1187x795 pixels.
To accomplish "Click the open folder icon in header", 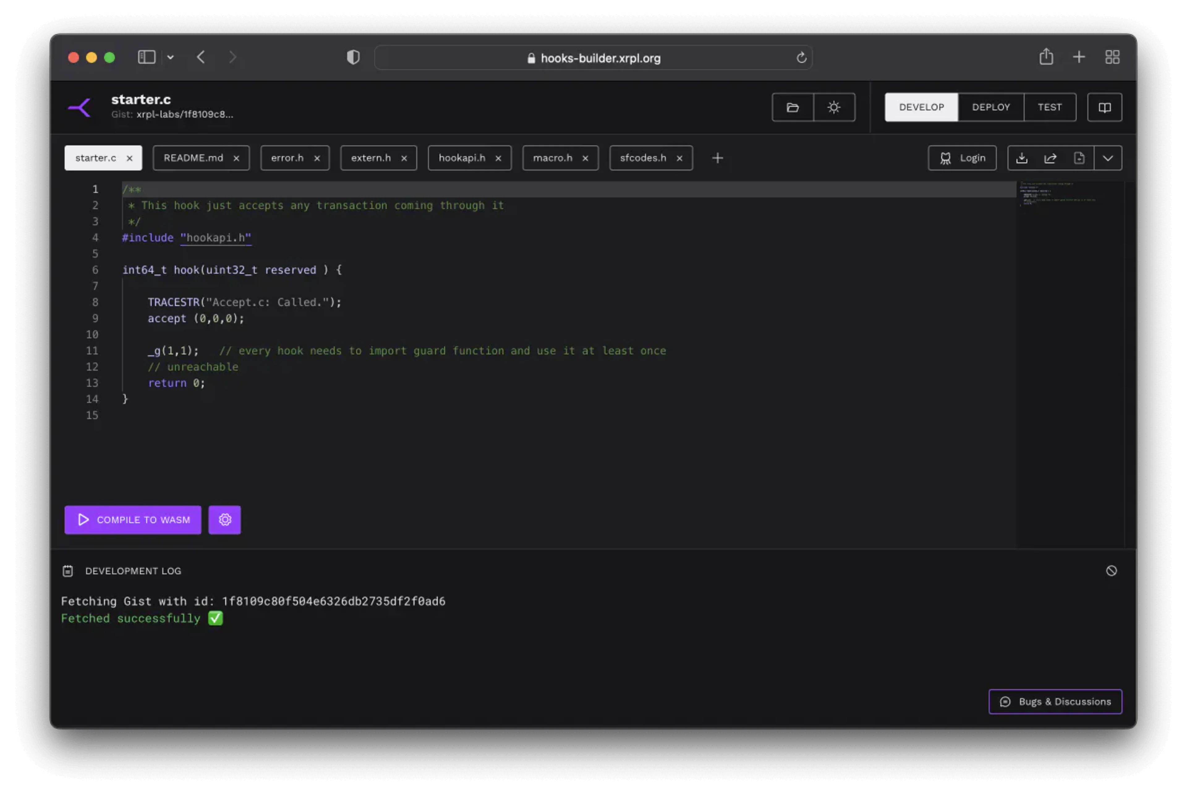I will 793,107.
